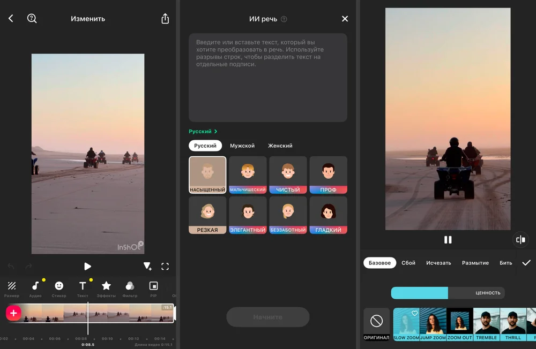Open the PIP tool

coord(153,286)
